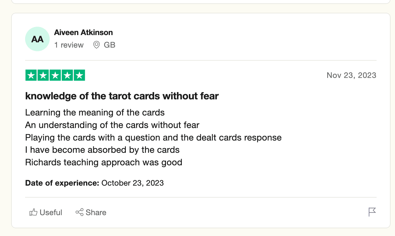Click the third green rating star
395x236 pixels.
click(x=55, y=75)
